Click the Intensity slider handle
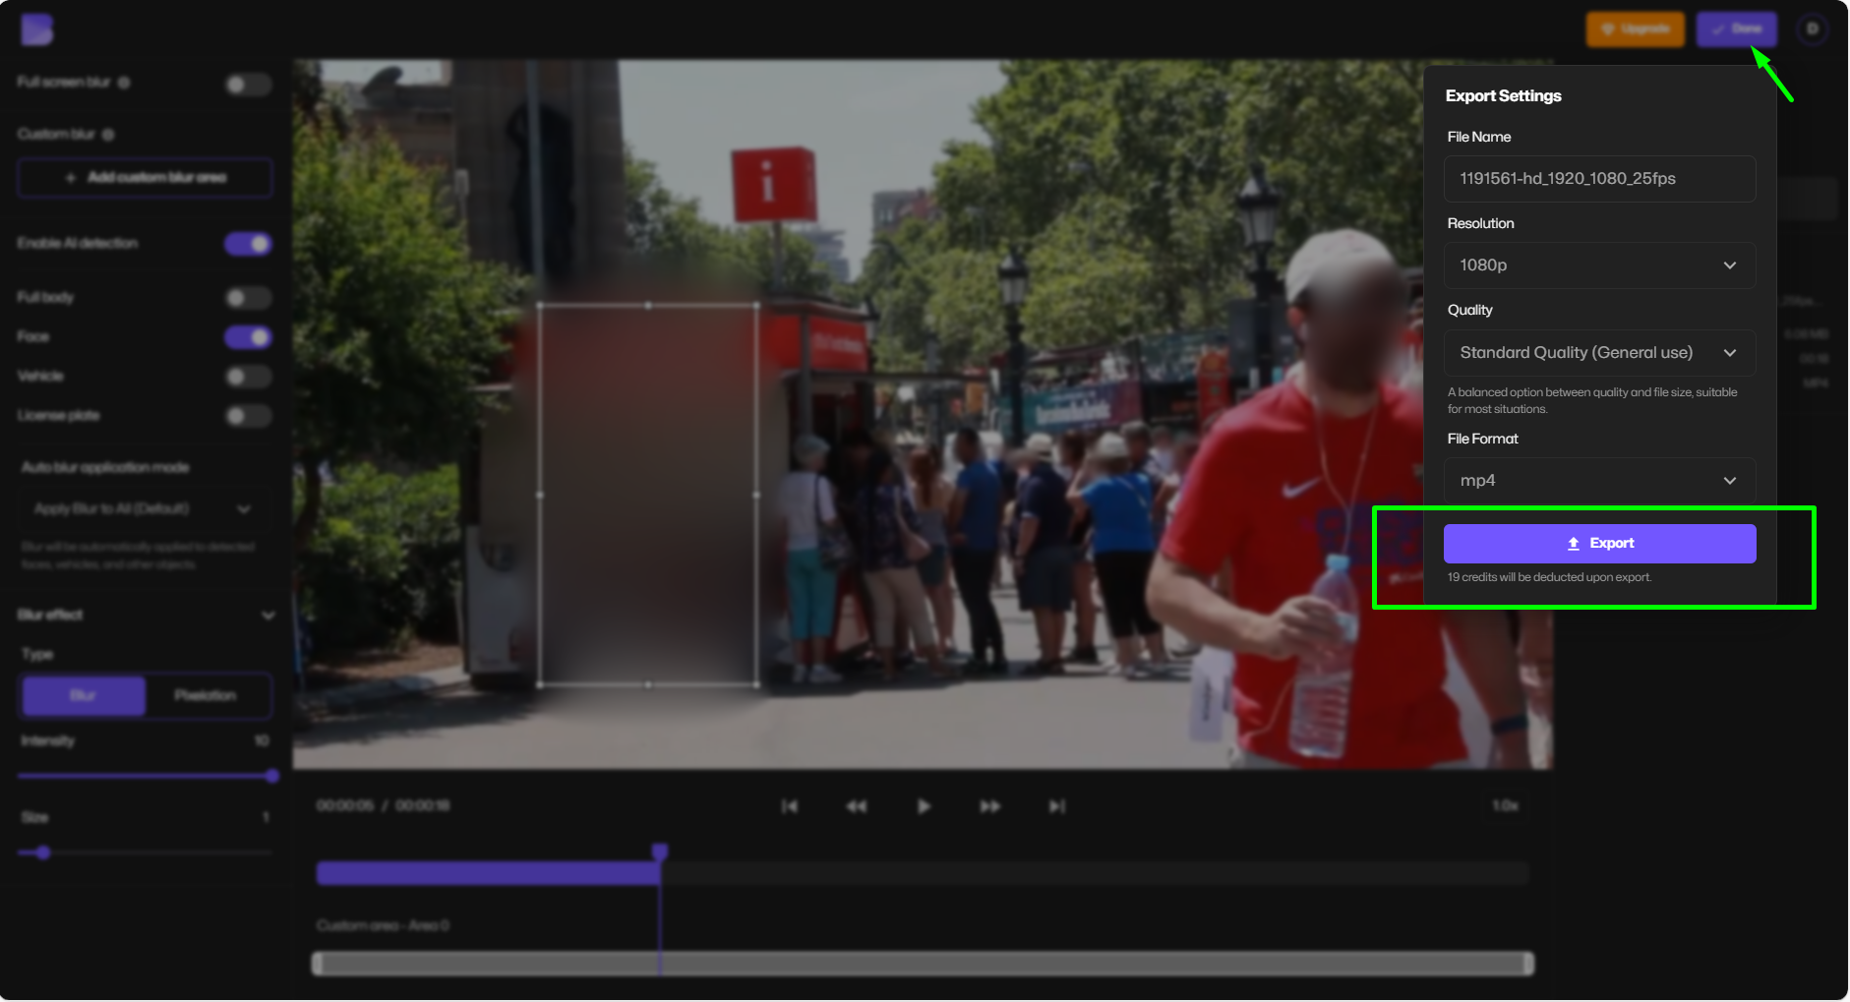The image size is (1850, 1002). click(x=272, y=777)
